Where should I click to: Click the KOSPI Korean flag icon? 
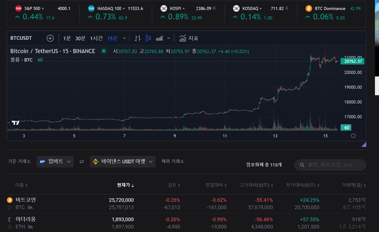pos(163,8)
